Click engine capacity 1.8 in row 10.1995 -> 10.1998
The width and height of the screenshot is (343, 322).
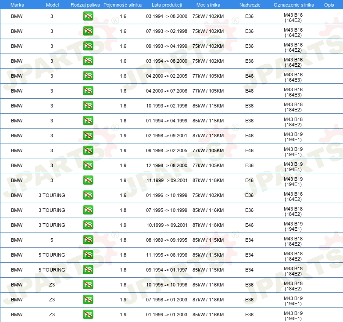click(x=123, y=285)
